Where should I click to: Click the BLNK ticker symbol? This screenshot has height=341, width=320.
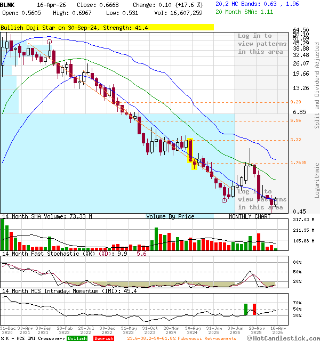coord(8,4)
